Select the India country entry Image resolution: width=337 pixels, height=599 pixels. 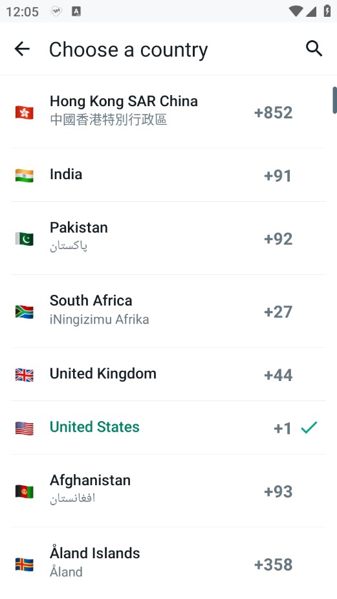168,175
